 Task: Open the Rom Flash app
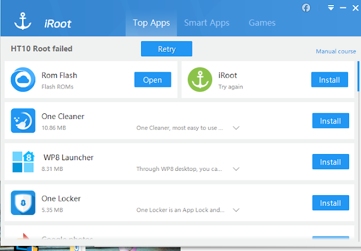coord(153,80)
